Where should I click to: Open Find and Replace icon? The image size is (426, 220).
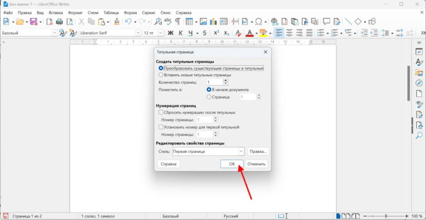(x=158, y=22)
